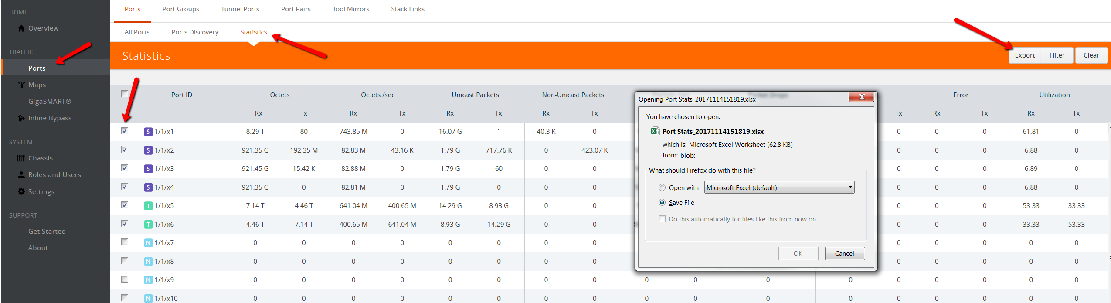Click the Maps icon in sidebar
1111x303 pixels.
(21, 85)
